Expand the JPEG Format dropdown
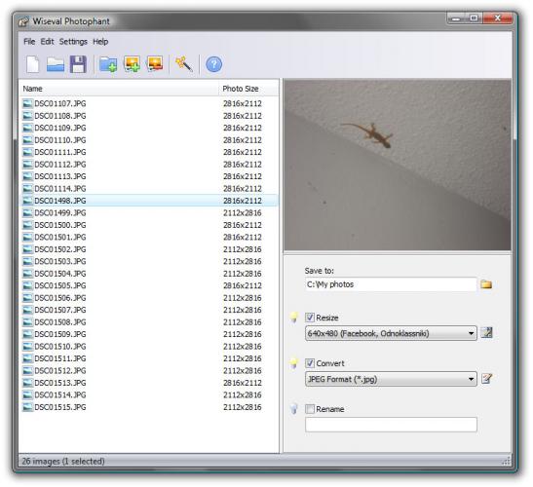The image size is (533, 487). (x=391, y=379)
